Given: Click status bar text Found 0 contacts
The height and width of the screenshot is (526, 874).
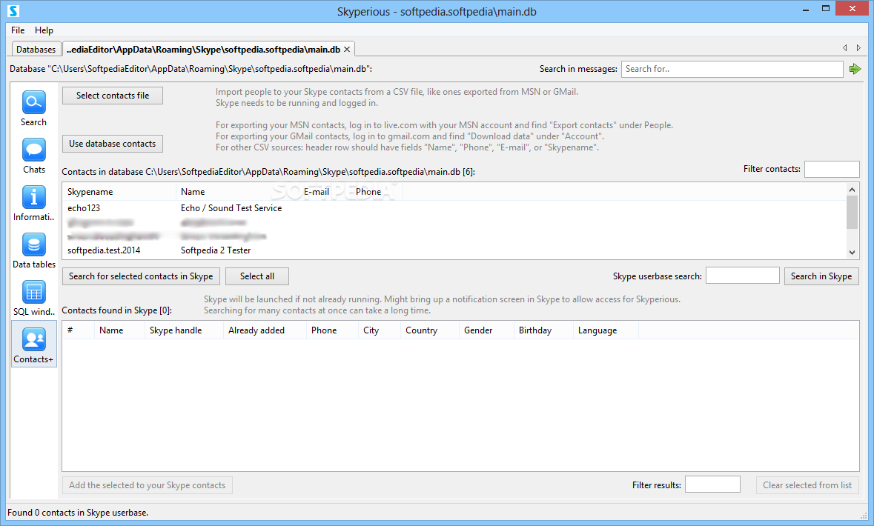Looking at the screenshot, I should click(78, 513).
